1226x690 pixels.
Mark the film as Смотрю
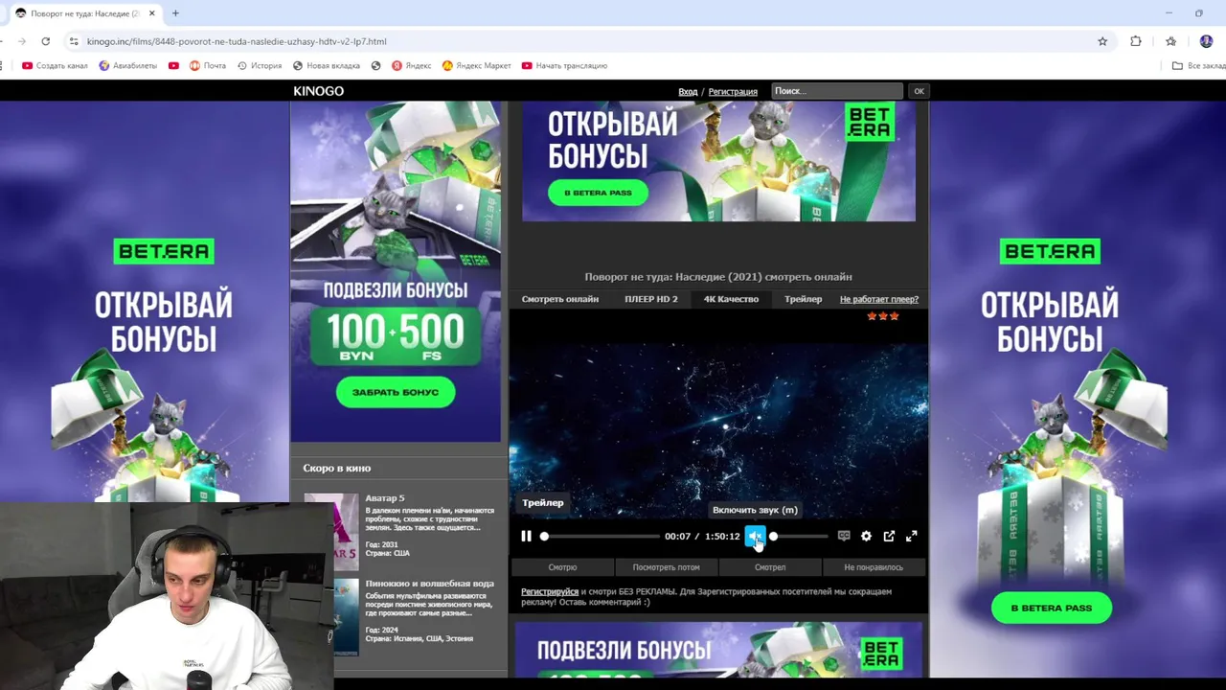tap(562, 567)
